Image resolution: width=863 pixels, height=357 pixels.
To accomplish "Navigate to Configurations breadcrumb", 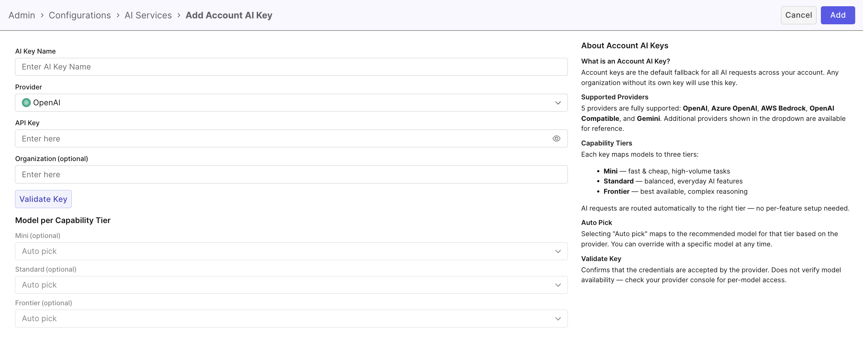I will 80,15.
